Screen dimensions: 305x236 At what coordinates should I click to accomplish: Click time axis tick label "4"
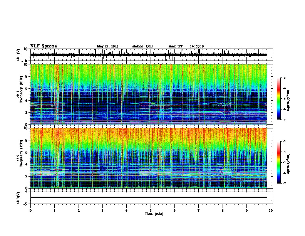pos(127,211)
